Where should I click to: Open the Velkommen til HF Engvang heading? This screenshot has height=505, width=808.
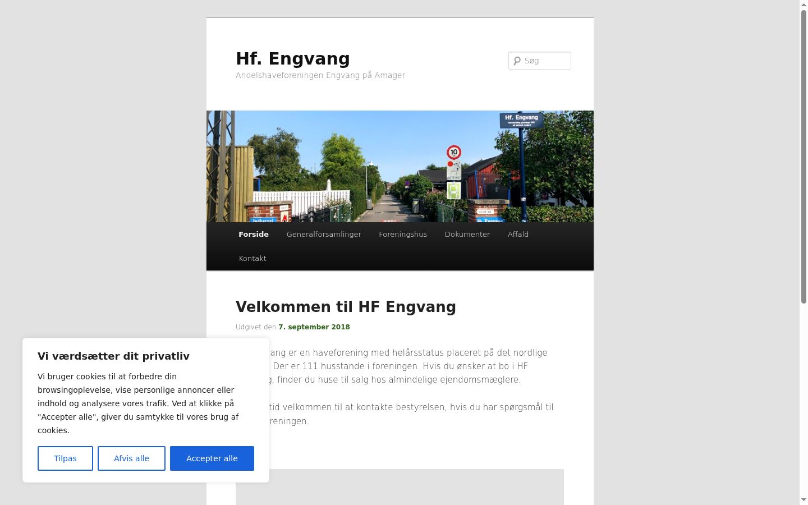[x=346, y=307]
